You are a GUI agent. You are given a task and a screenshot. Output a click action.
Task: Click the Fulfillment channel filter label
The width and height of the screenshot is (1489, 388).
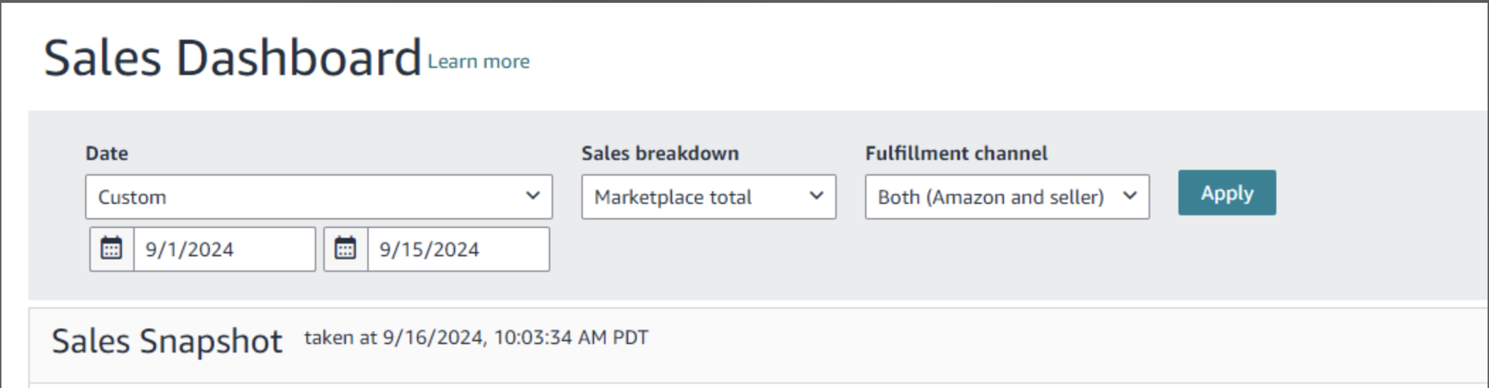[956, 154]
